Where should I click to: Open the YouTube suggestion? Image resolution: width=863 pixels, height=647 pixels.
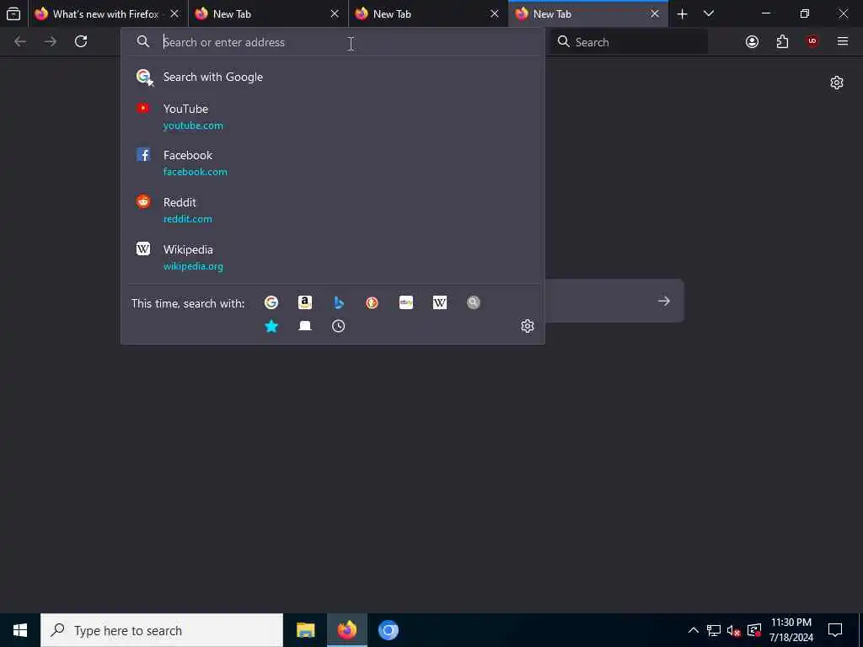pyautogui.click(x=332, y=116)
